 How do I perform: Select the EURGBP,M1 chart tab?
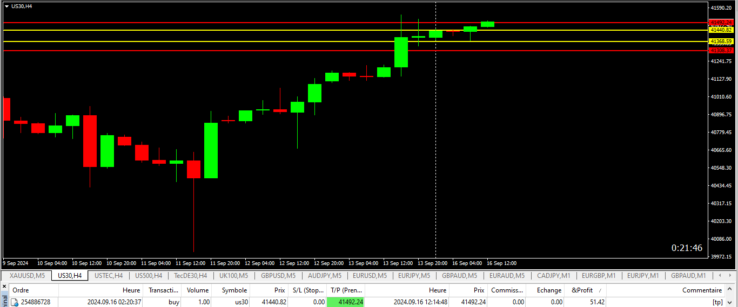pyautogui.click(x=599, y=275)
